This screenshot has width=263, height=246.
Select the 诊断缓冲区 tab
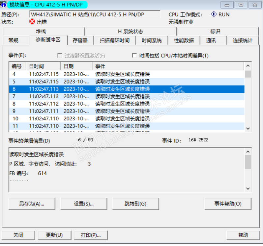point(48,40)
